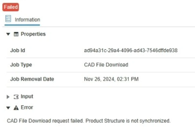This screenshot has height=132, width=195.
Task: Click the Properties section heading
Action: [x=33, y=34]
